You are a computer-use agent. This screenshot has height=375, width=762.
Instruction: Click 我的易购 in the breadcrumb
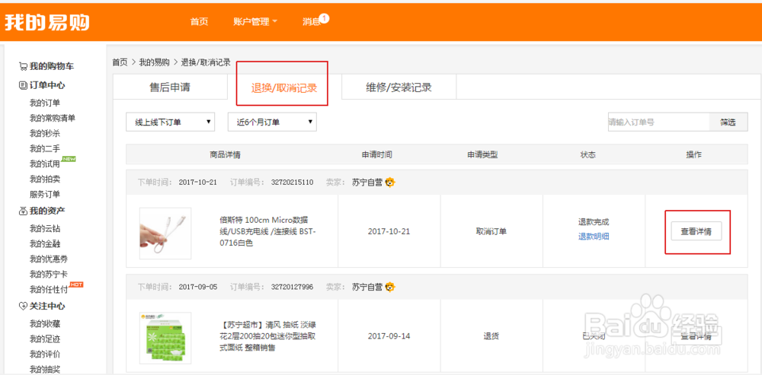click(x=154, y=62)
